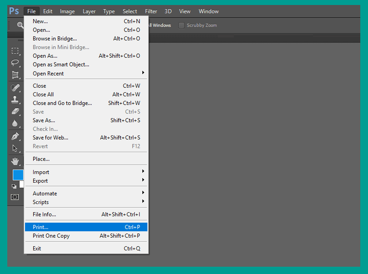Screen dimensions: 368x274
Task: Choose Open... with Ctrl+O shortcut
Action: point(86,30)
